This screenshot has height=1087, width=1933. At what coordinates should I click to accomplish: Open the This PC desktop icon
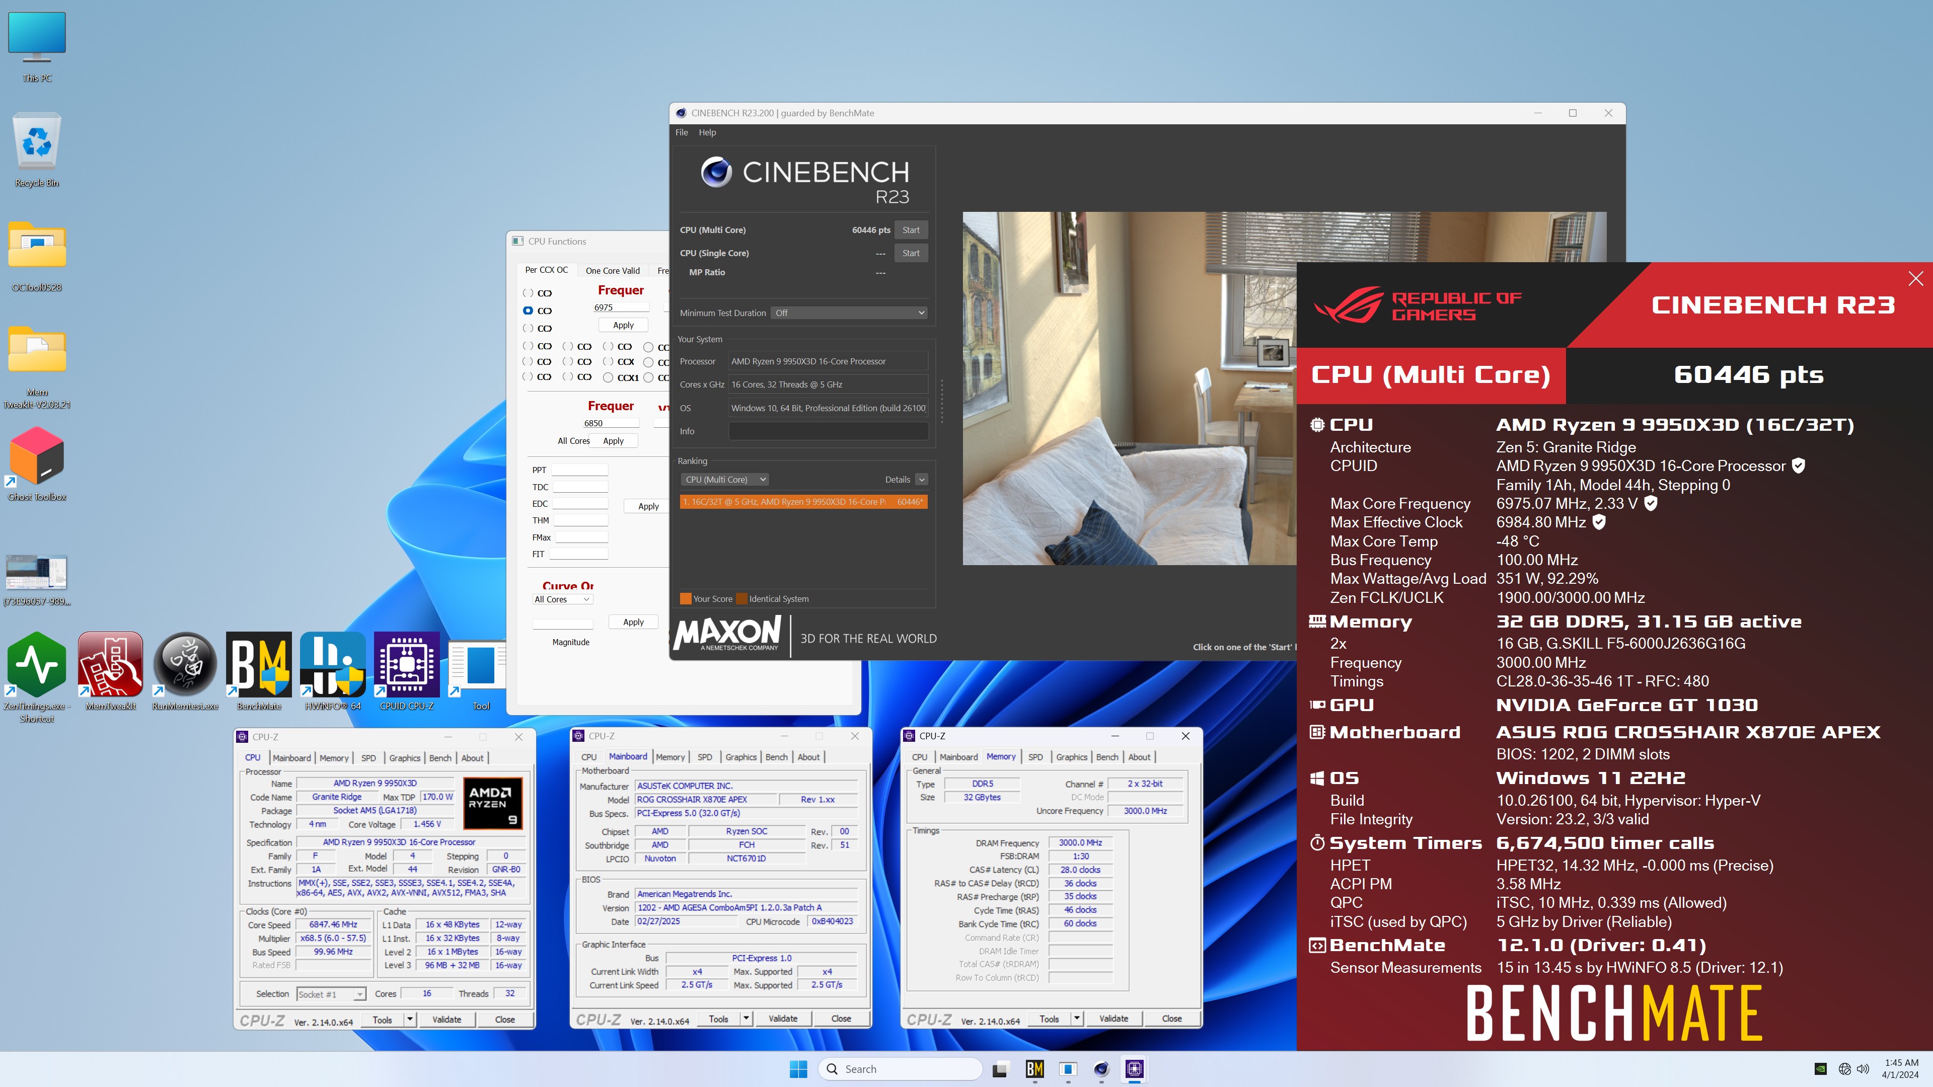tap(37, 46)
